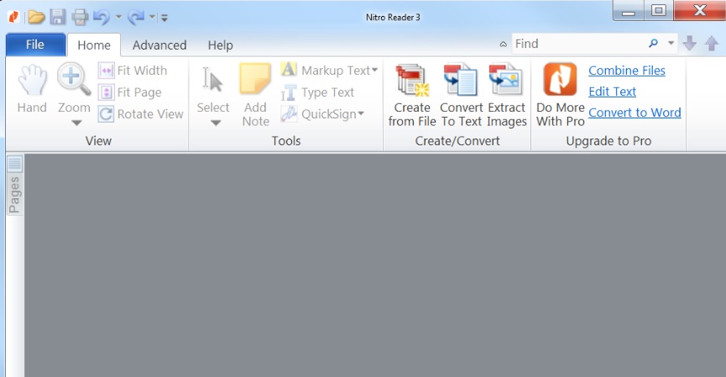Switch to the Advanced tab
This screenshot has width=726, height=377.
[159, 45]
